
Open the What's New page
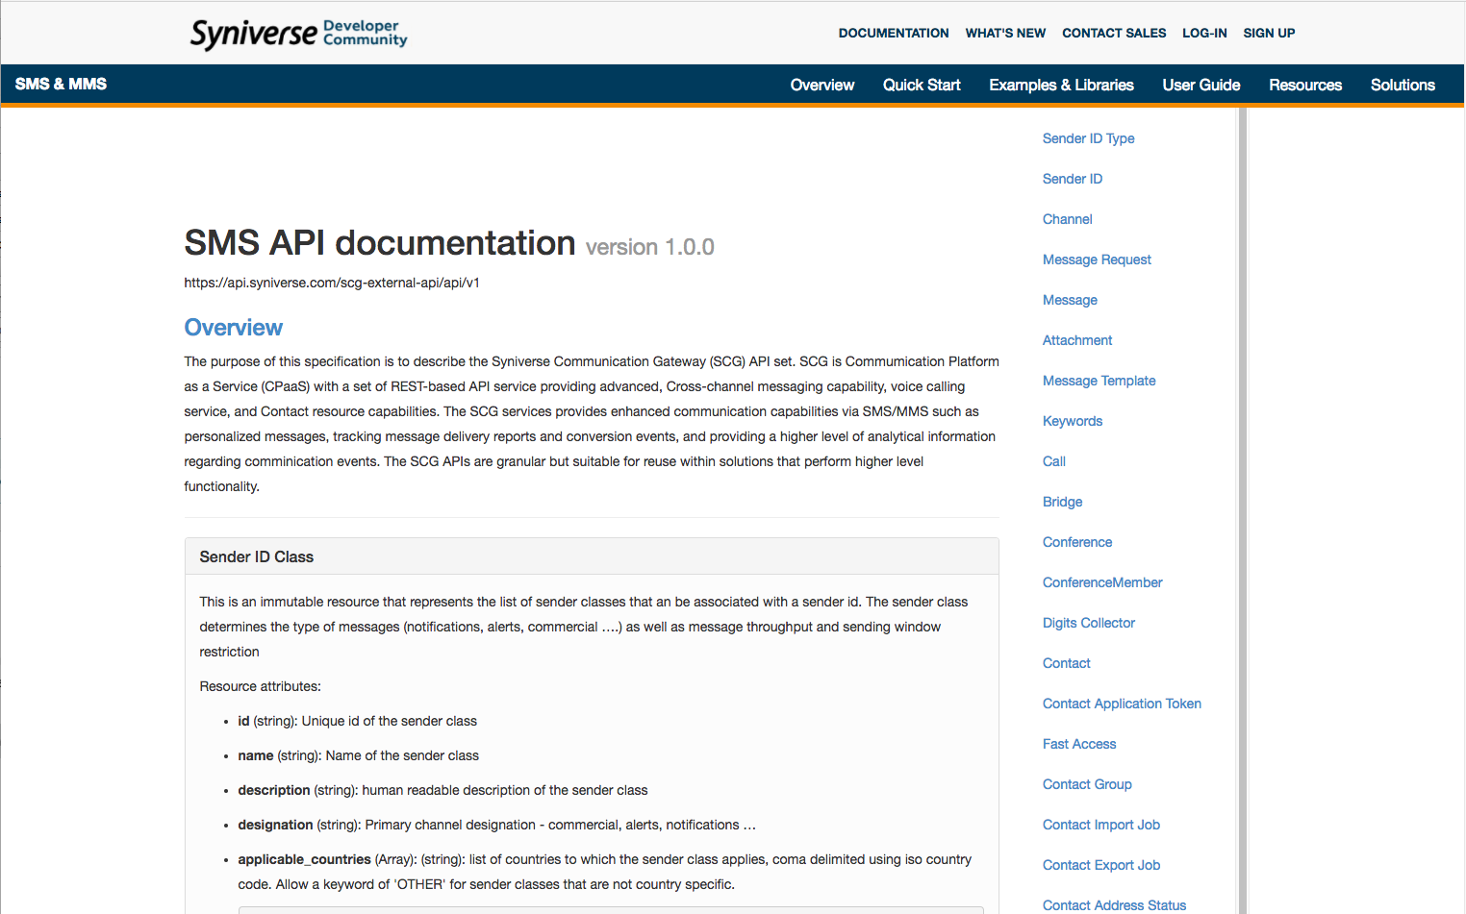click(1005, 33)
